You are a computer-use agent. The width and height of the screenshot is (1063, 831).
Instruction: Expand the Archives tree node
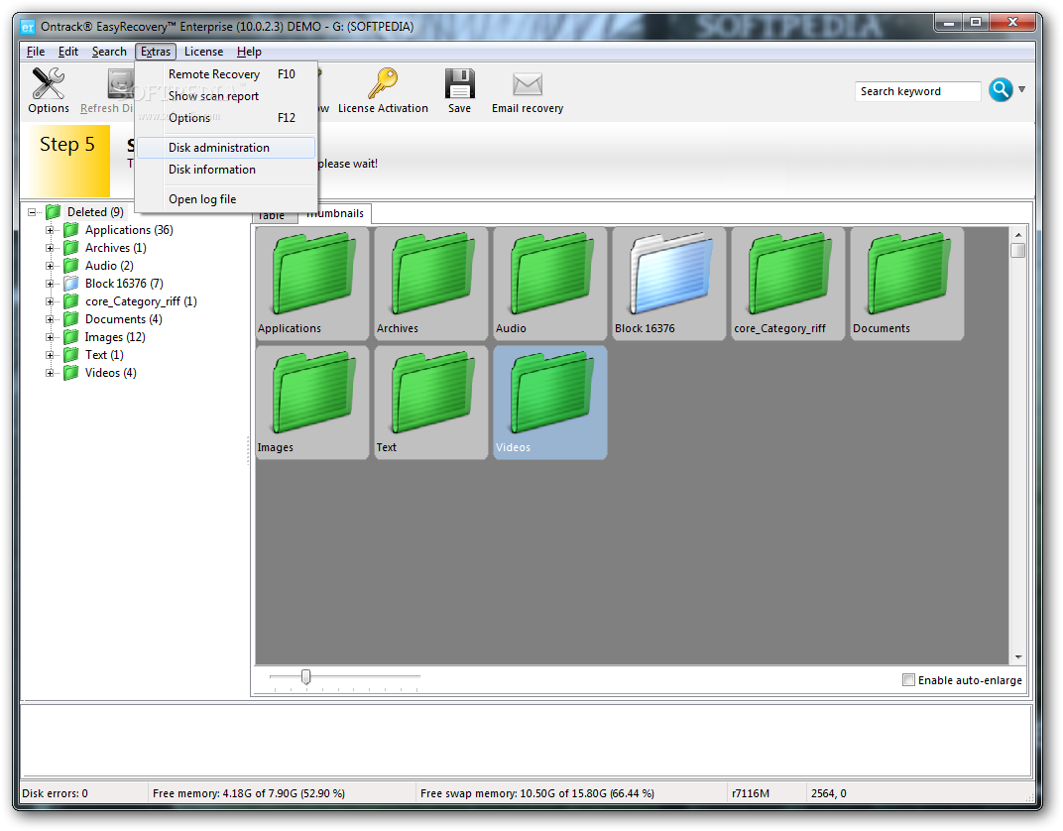50,247
